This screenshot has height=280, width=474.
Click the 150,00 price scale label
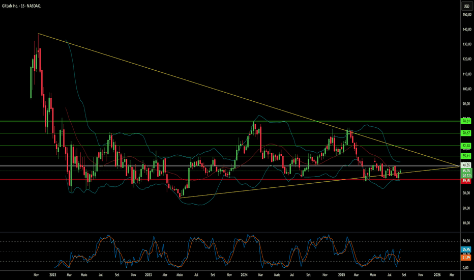click(x=467, y=15)
